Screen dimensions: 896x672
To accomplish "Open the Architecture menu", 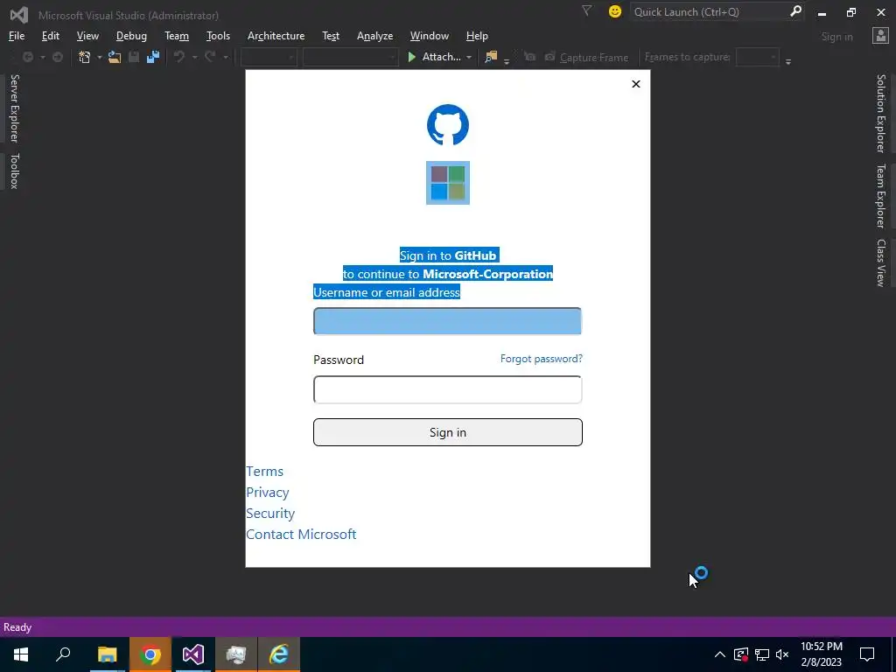I will tap(276, 36).
